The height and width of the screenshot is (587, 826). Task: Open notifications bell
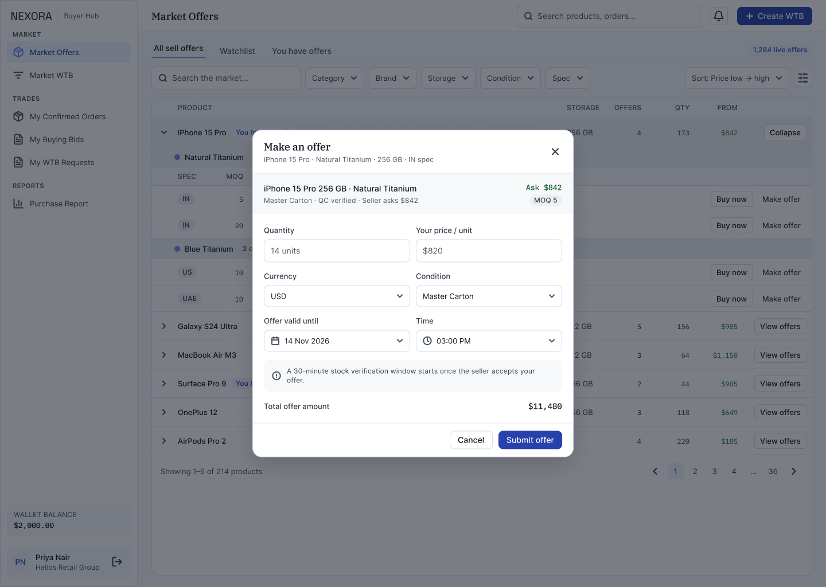[x=719, y=16]
